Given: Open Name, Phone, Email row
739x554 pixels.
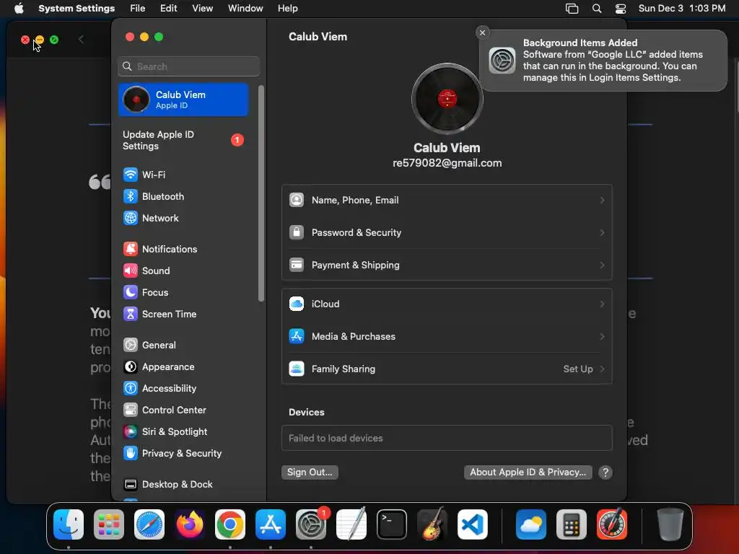Looking at the screenshot, I should pyautogui.click(x=447, y=201).
